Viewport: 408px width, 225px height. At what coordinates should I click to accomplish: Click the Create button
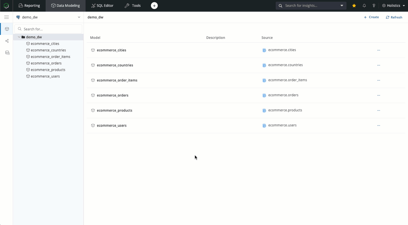[x=371, y=17]
